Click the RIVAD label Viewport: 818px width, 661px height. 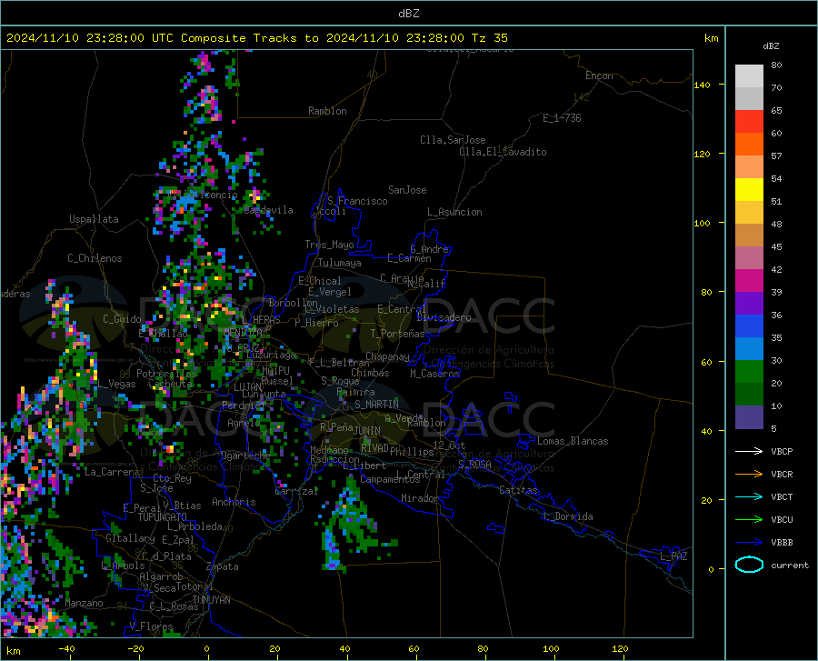[x=374, y=448]
